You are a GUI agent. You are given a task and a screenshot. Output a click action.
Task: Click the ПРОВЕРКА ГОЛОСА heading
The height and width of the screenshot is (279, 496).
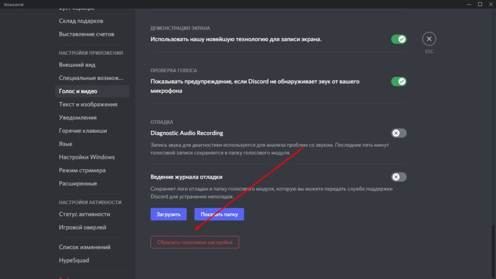(174, 71)
